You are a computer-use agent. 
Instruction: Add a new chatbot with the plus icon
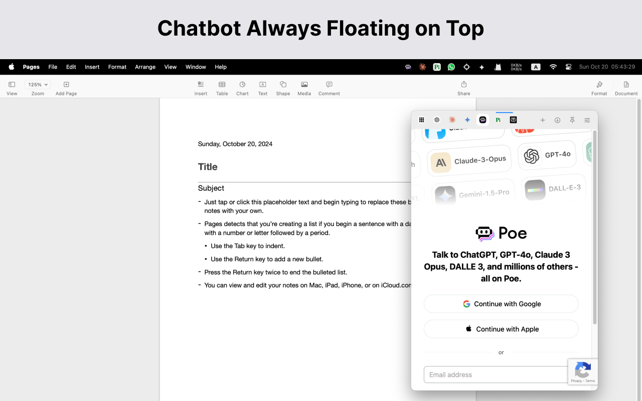click(542, 120)
